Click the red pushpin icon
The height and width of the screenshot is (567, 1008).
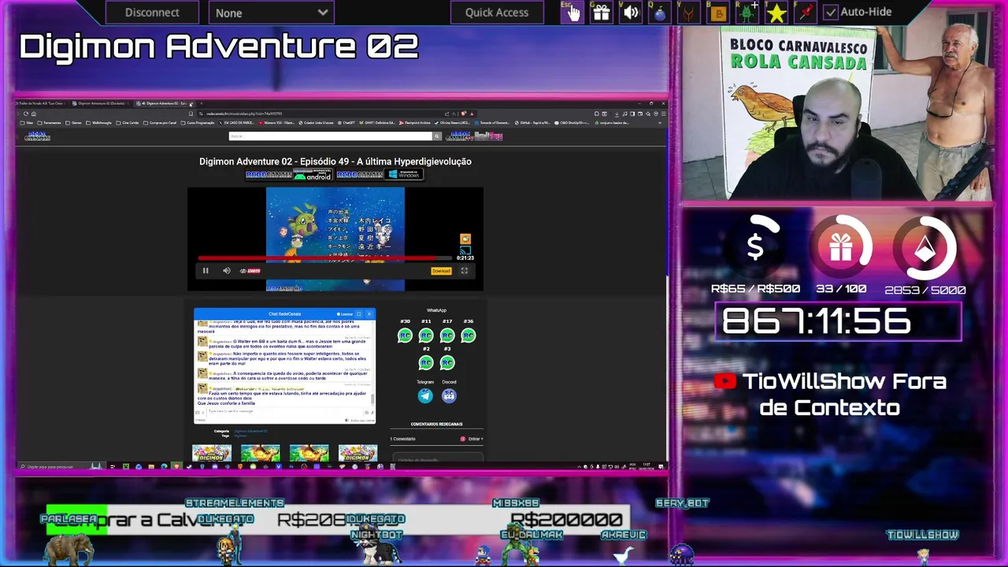coord(806,12)
